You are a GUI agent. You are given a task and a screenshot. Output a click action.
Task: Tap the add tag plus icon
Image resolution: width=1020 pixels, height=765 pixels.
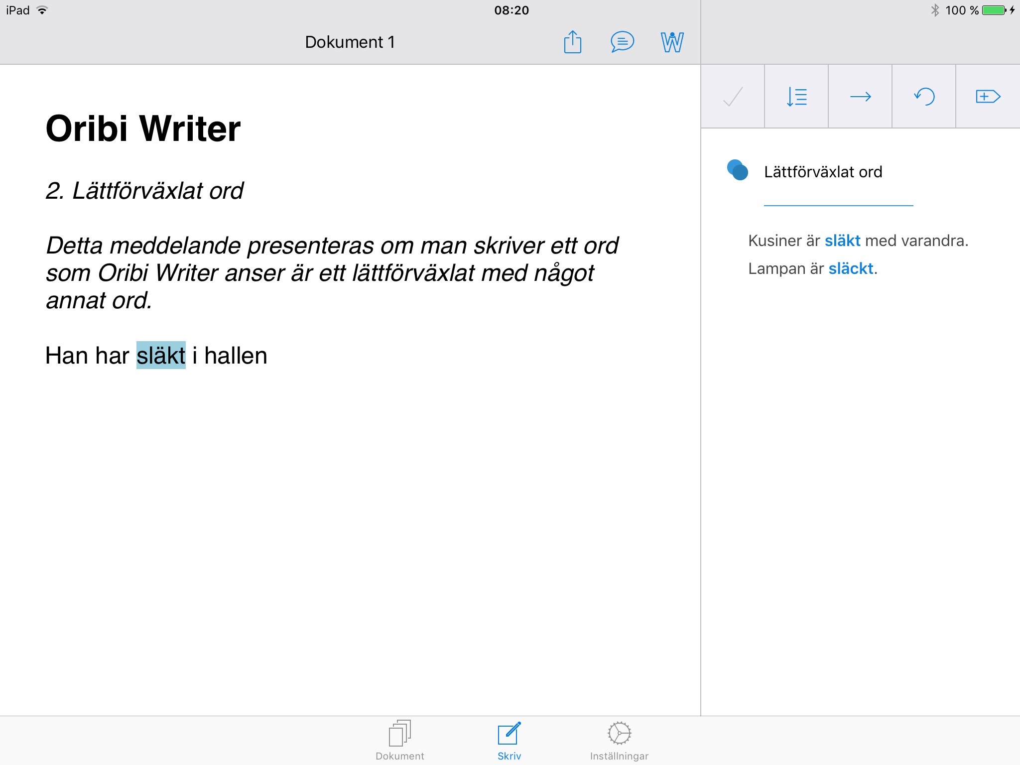[x=988, y=96]
